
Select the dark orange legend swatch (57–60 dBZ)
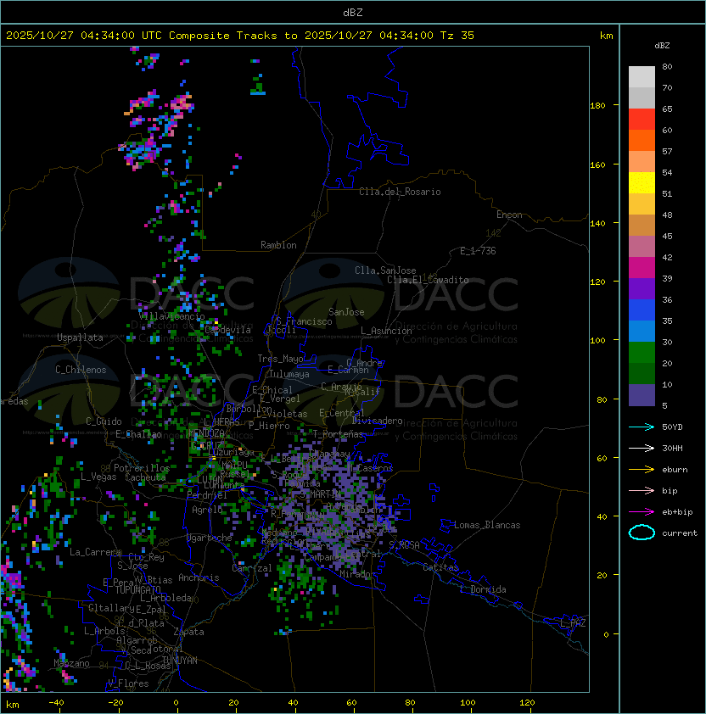pos(642,140)
